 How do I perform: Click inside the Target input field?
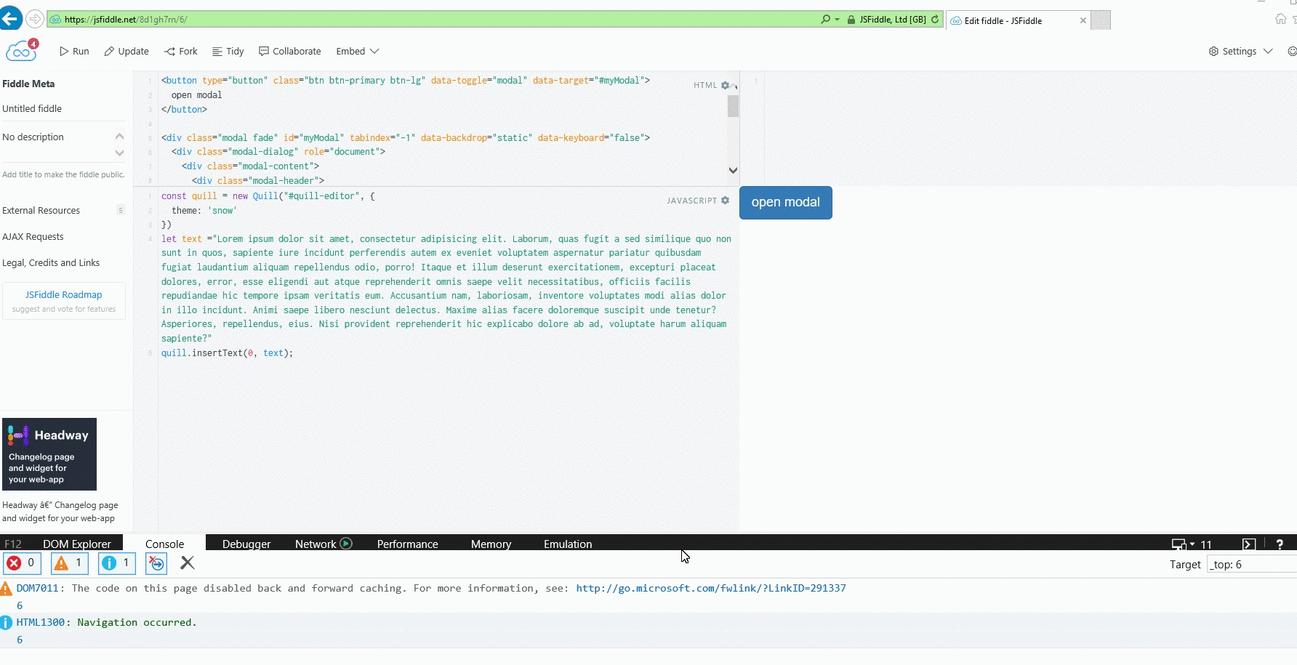click(1250, 564)
